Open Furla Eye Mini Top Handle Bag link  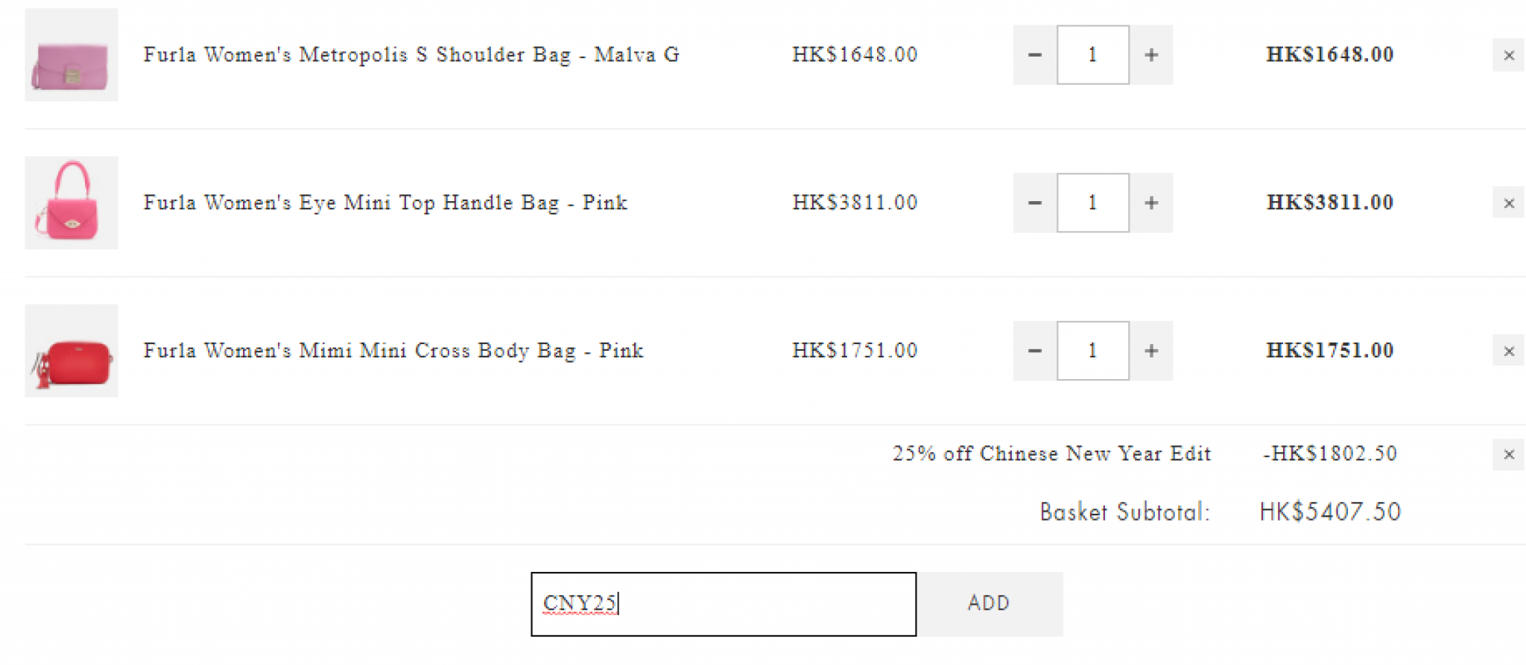coord(385,203)
